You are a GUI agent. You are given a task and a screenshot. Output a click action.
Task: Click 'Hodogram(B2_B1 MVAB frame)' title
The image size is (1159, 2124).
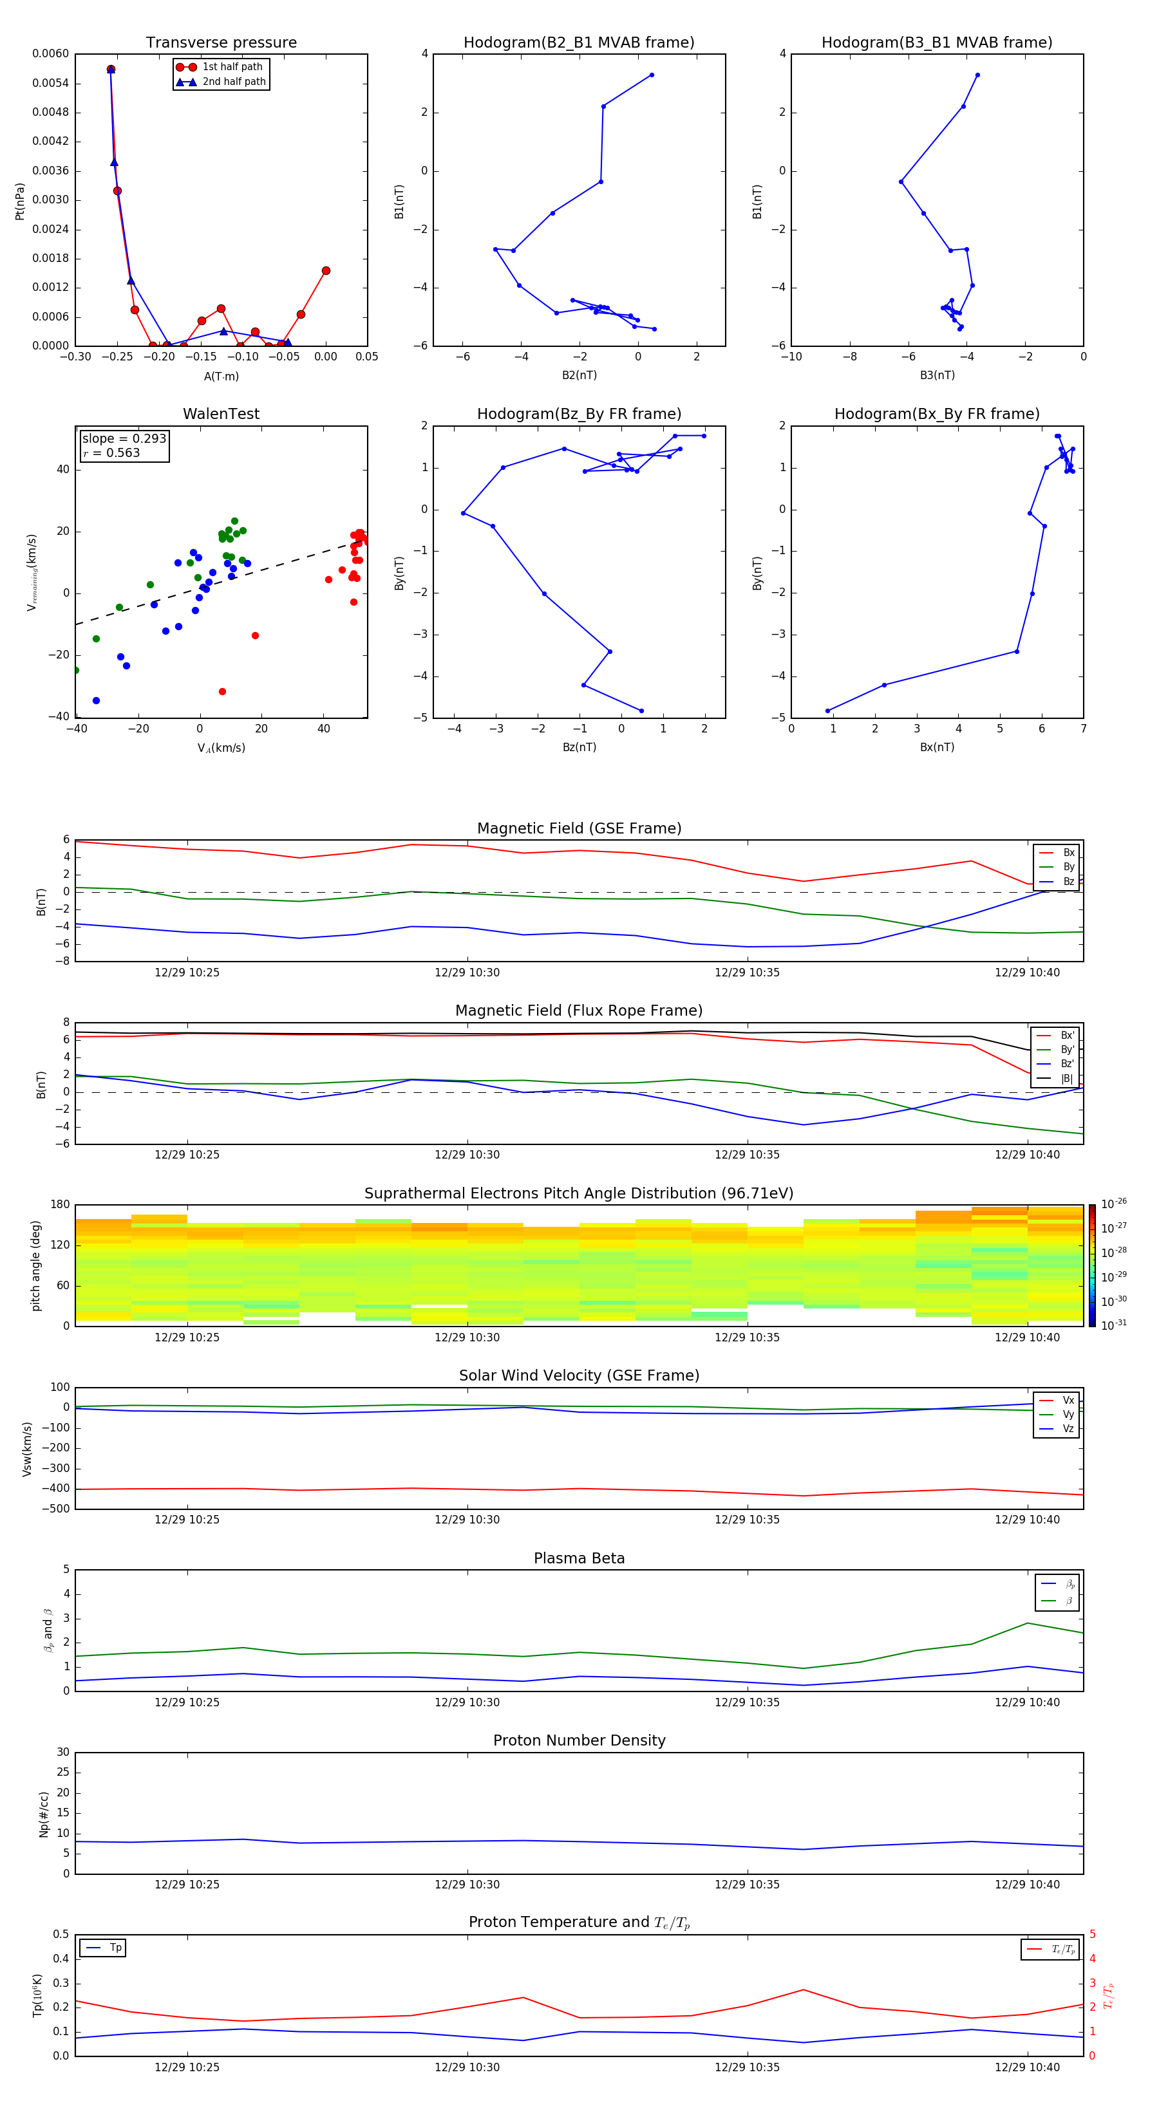click(579, 43)
